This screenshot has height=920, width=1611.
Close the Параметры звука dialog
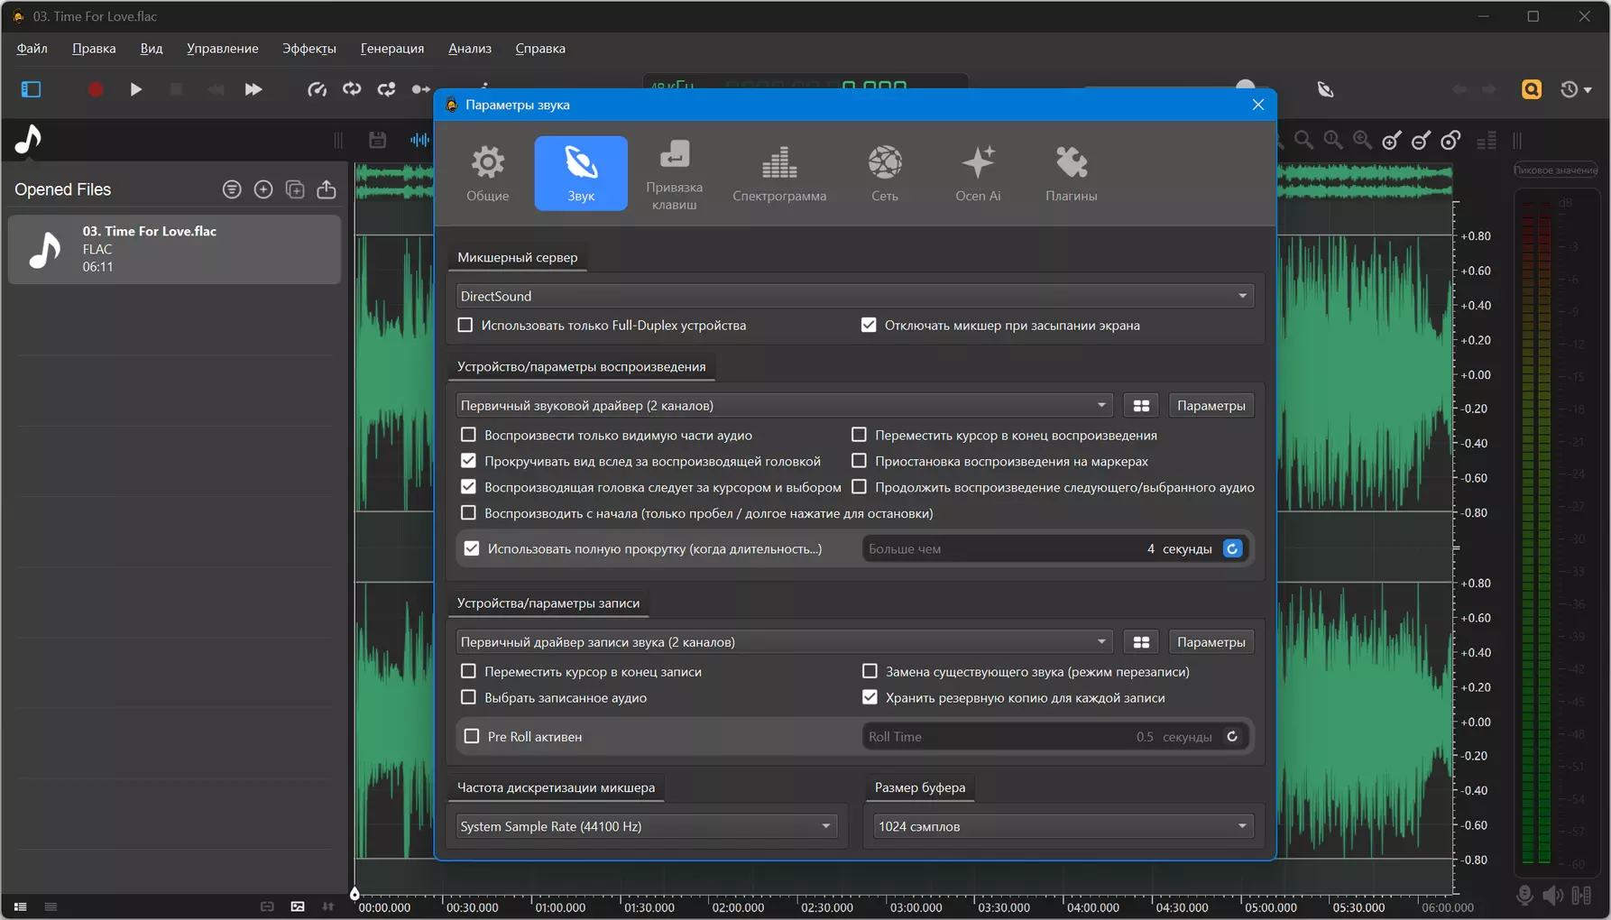(x=1257, y=105)
